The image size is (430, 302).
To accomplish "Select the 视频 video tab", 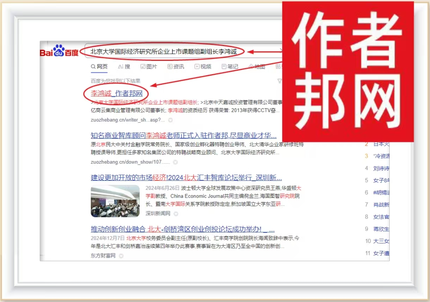I will click(x=203, y=66).
